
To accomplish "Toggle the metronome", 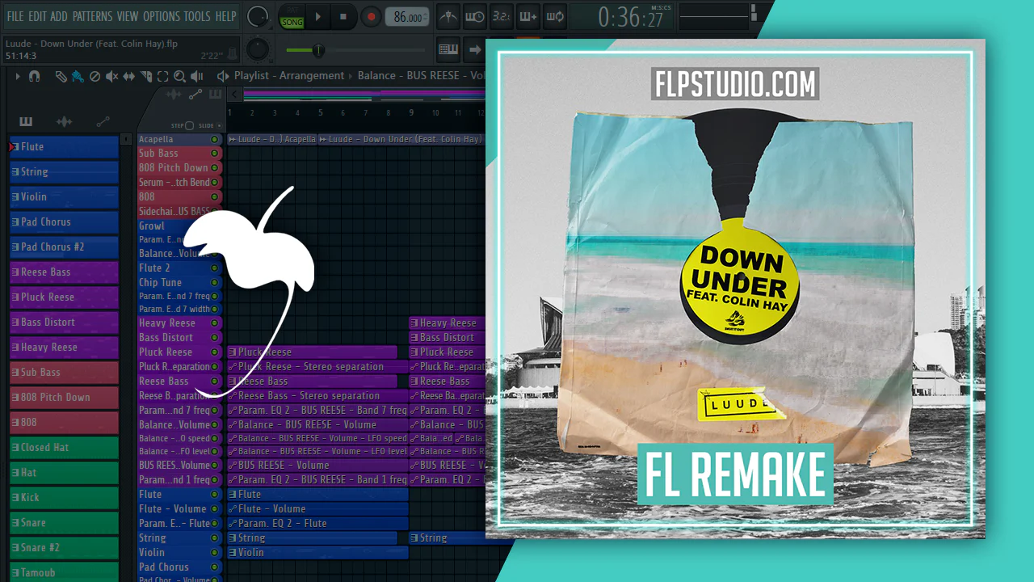I will point(448,16).
